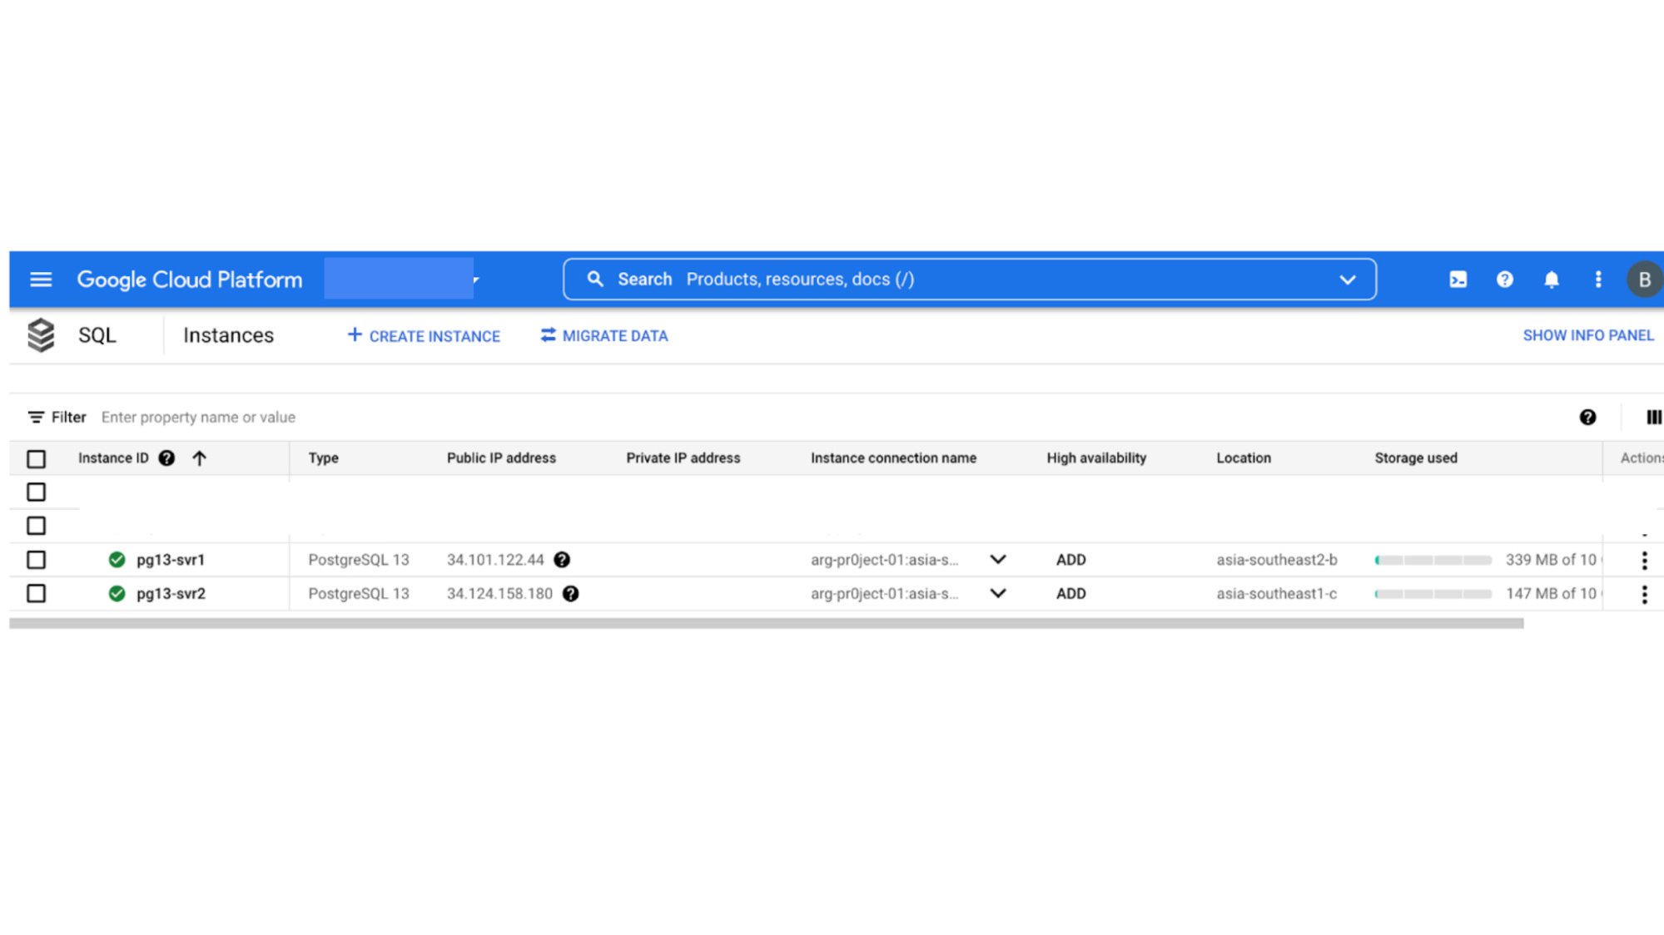Click horizontal scrollbar under the table

[x=766, y=623]
